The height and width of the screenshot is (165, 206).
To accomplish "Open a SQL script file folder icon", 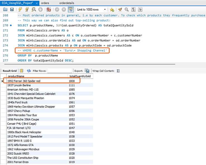I will tap(5, 9).
